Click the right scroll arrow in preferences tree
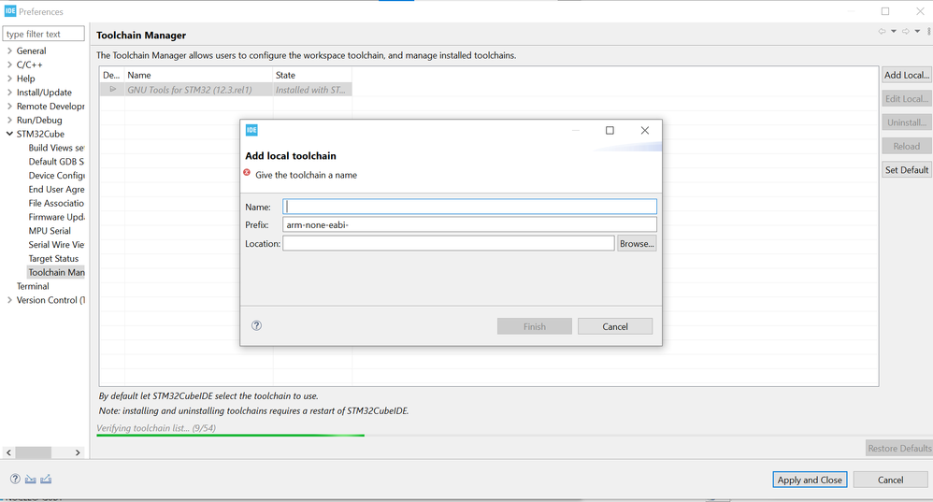Screen dimensions: 933x502 click(x=78, y=452)
